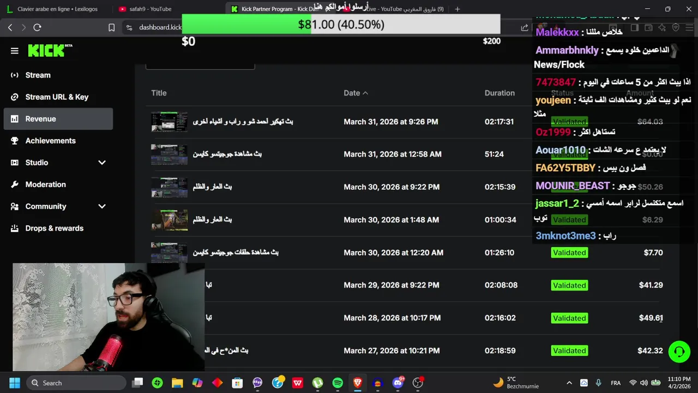Screen dimensions: 698x393
Task: Launch Spotify from the taskbar
Action: [x=338, y=383]
